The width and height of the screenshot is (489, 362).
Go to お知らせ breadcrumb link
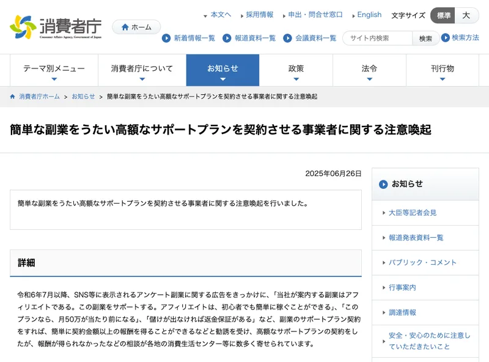pyautogui.click(x=83, y=97)
